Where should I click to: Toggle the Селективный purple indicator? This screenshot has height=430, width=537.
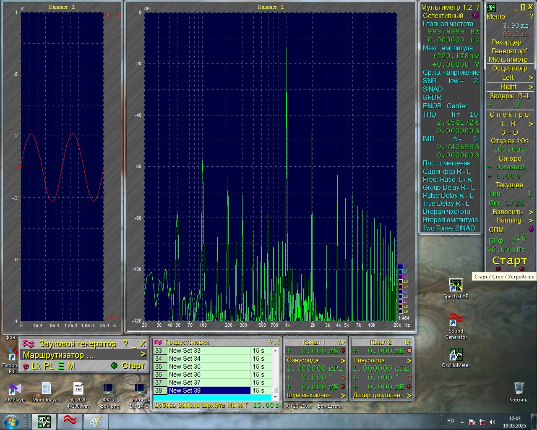click(475, 16)
